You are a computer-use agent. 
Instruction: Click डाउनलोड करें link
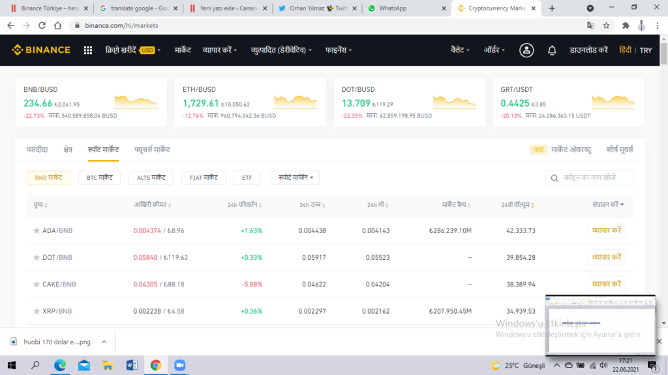click(589, 50)
